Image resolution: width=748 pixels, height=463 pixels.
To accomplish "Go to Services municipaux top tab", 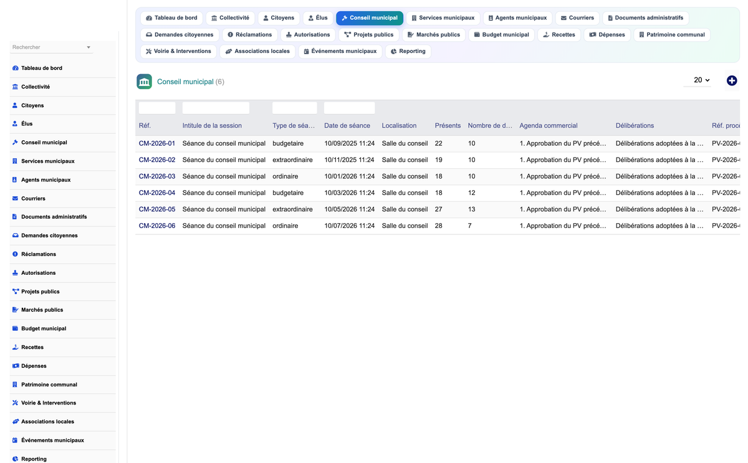I will click(443, 18).
